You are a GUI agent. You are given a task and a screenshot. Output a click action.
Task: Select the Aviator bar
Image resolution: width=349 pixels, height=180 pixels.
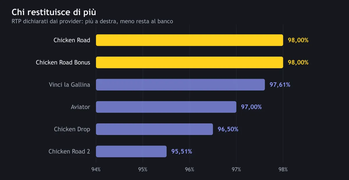(166, 107)
